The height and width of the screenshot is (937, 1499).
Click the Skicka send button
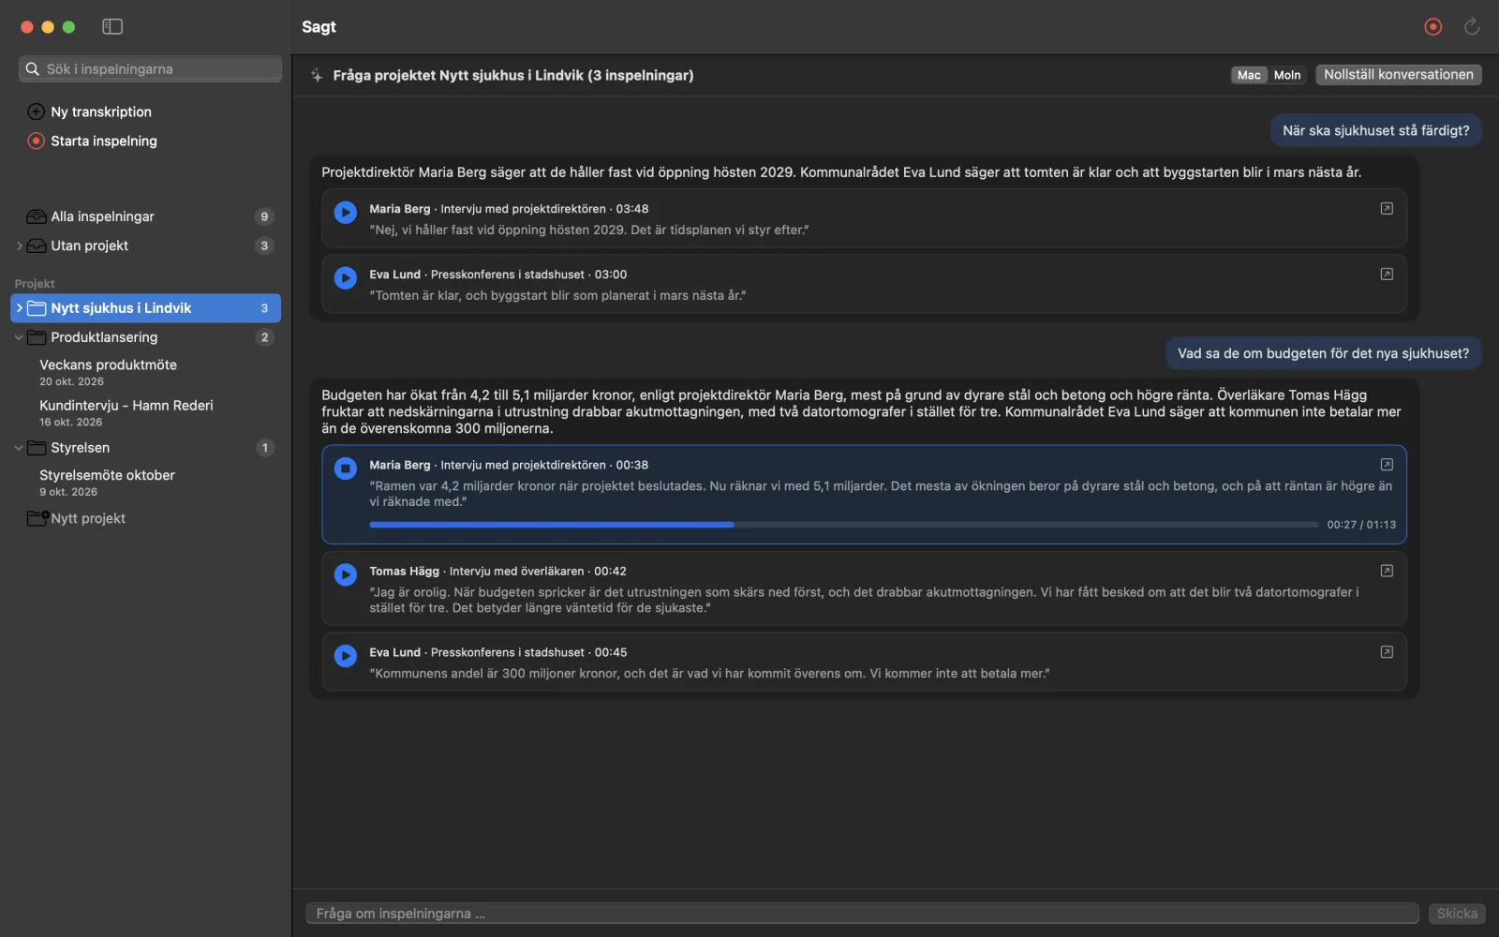pos(1457,914)
